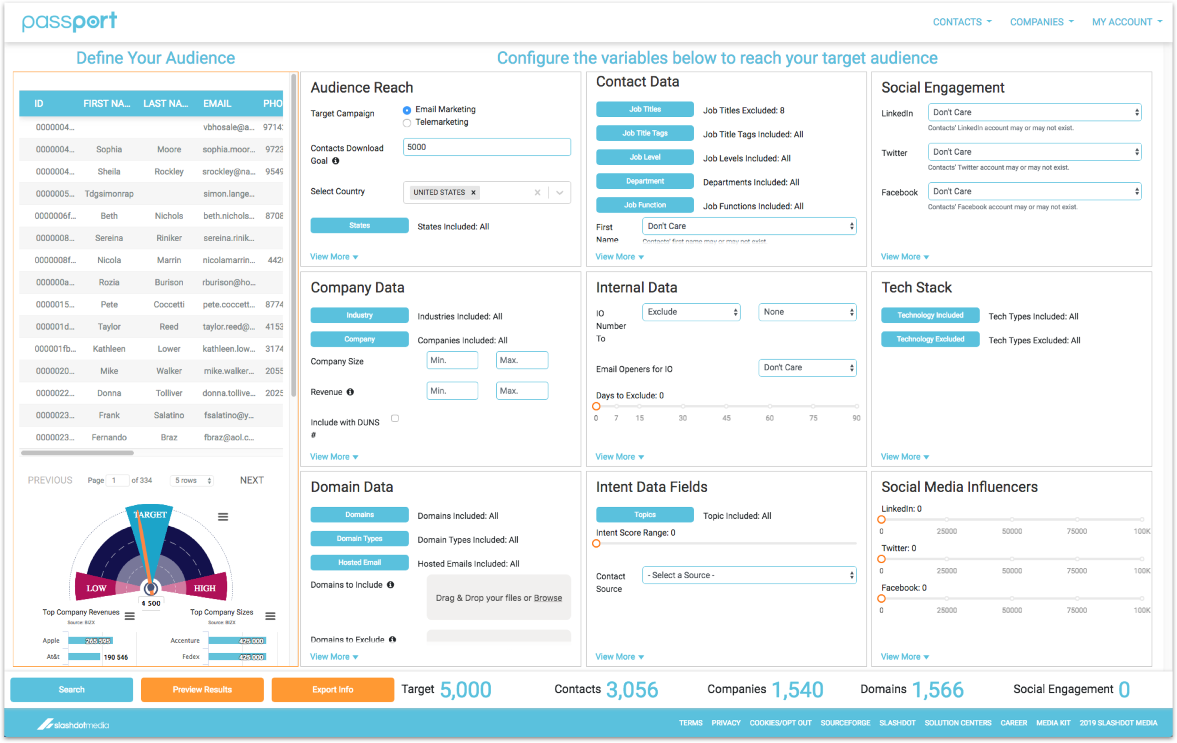Expand View More in Social Engagement
Viewport: 1177px width, 743px height.
905,257
